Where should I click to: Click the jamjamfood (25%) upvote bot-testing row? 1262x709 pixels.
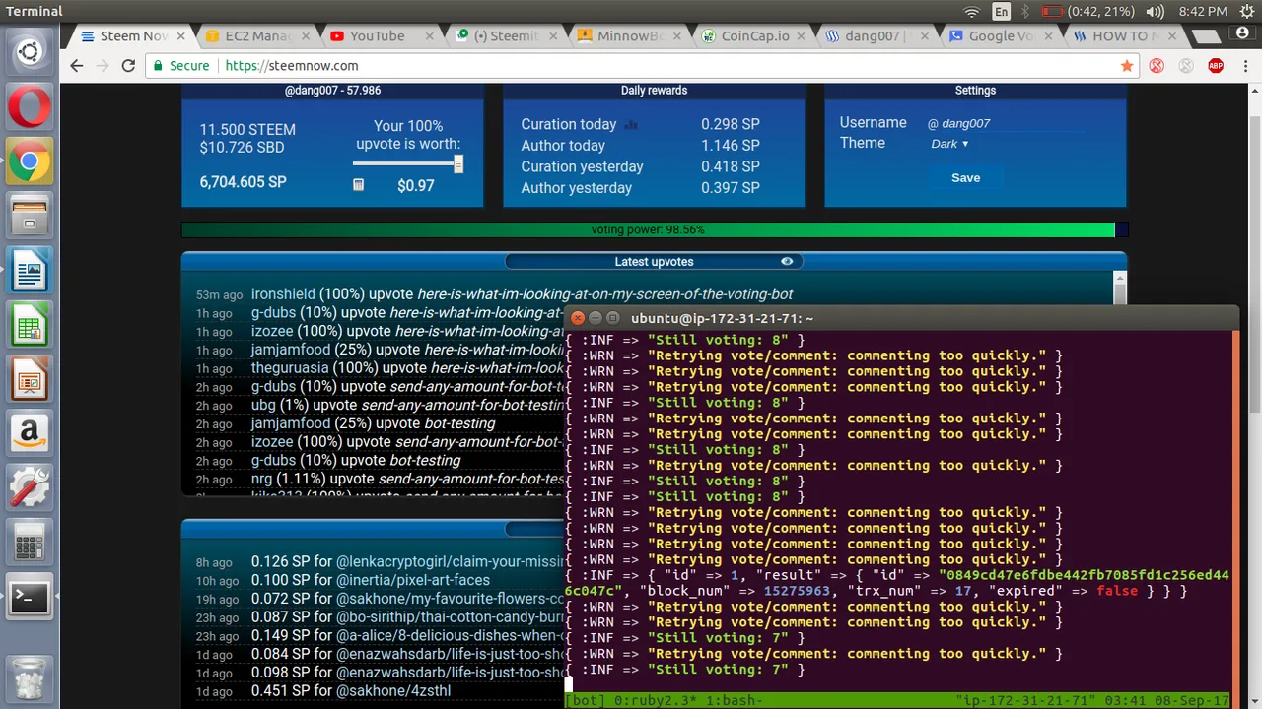tap(373, 423)
